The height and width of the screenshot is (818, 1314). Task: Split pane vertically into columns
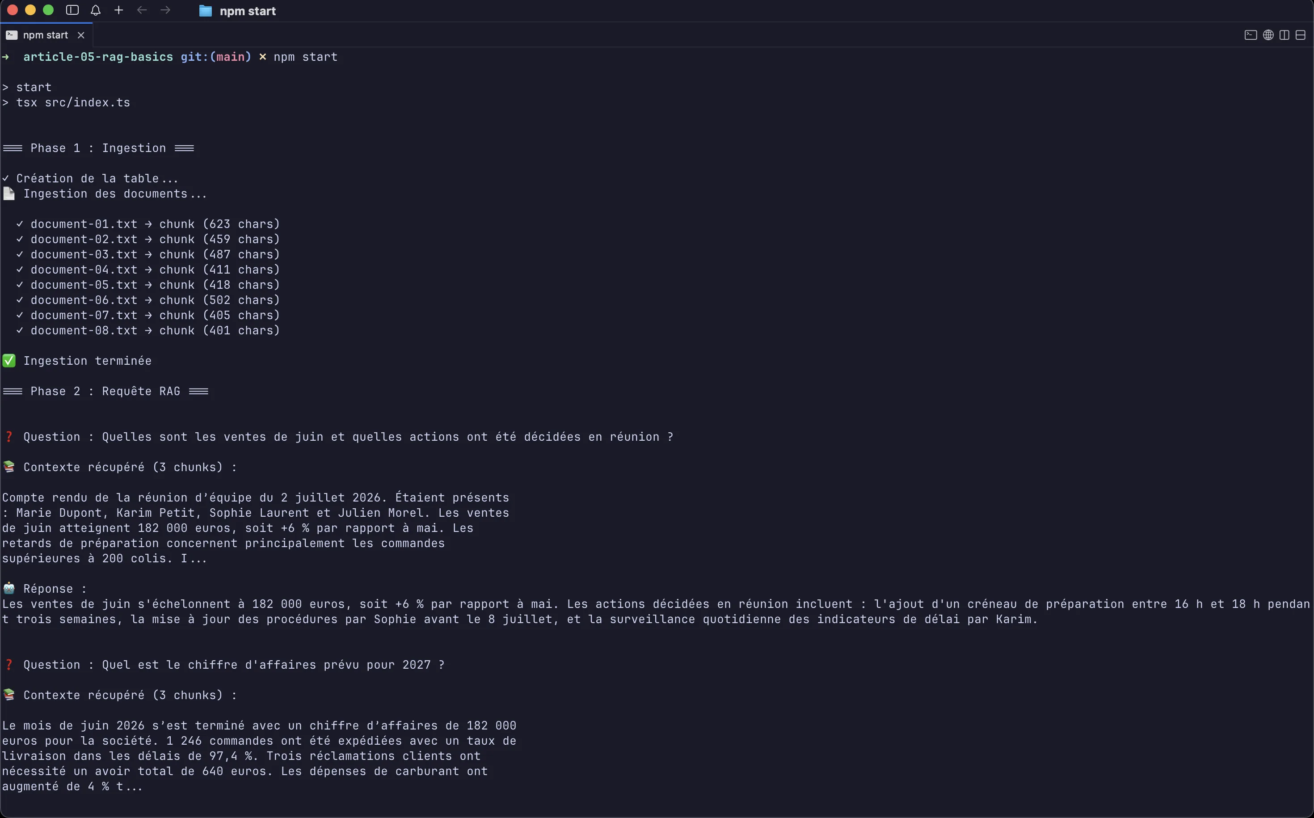(1284, 35)
